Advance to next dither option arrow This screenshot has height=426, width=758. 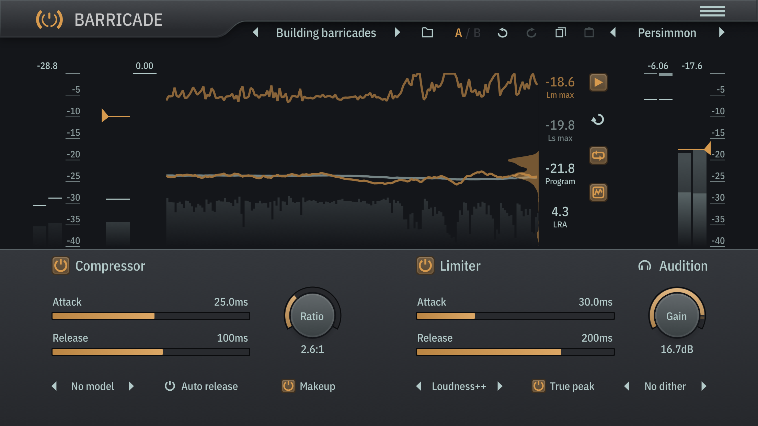(x=704, y=386)
